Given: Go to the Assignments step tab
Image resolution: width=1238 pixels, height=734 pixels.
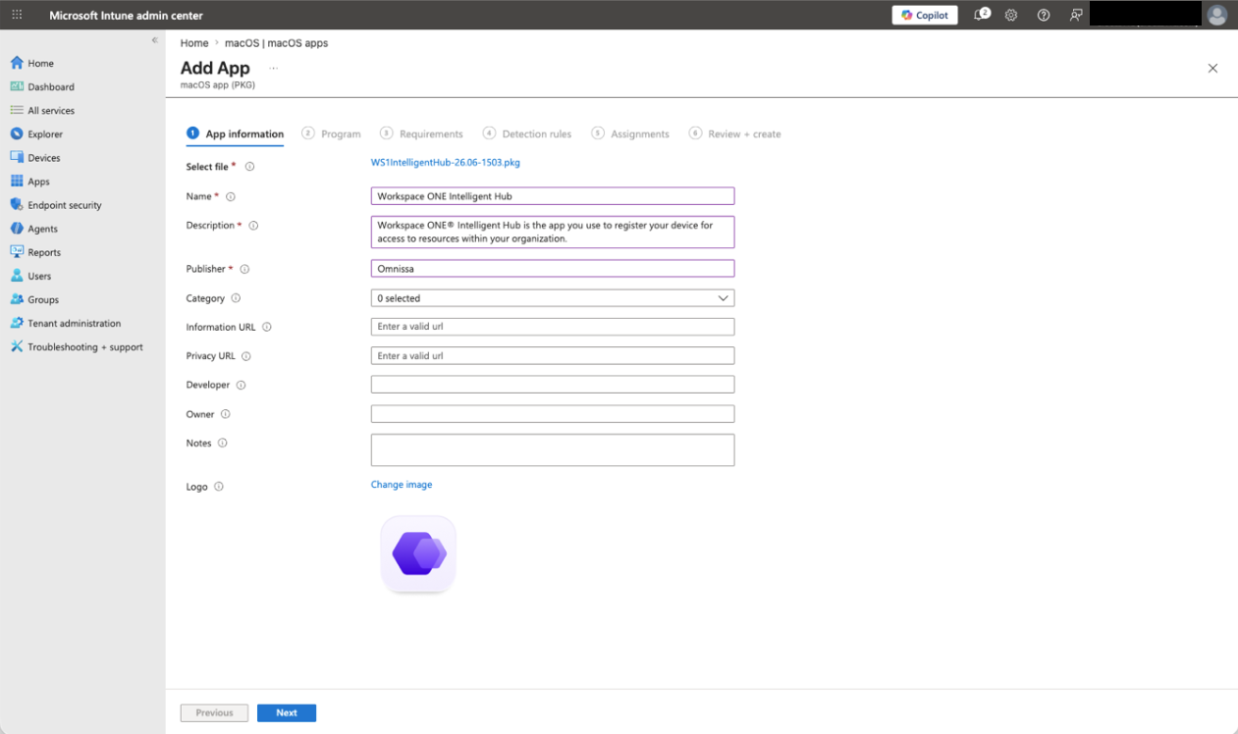Looking at the screenshot, I should tap(630, 134).
